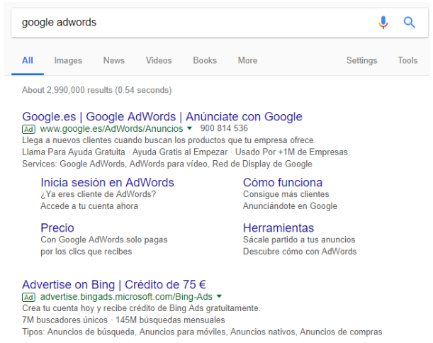Viewport: 433px width, 343px height.
Task: Click the Ad badge beside www.google.es
Action: click(28, 129)
